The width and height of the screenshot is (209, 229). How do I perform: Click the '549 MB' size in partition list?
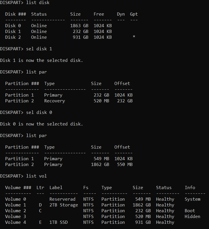(101, 159)
